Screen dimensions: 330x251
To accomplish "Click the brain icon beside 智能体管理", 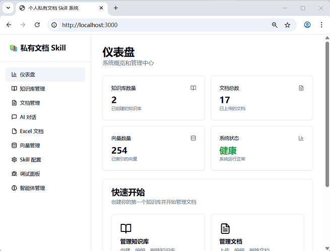I will 14,188.
